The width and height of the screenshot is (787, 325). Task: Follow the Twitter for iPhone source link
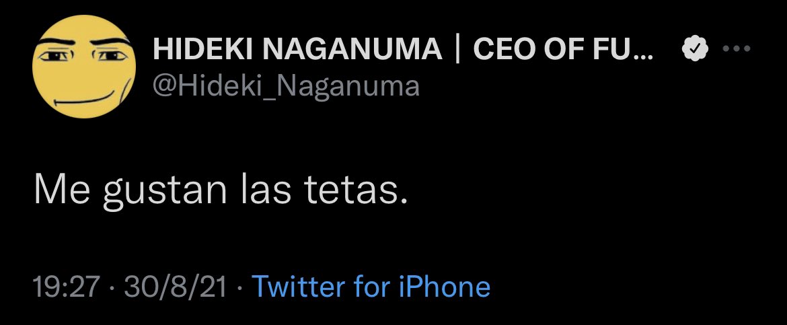[371, 287]
